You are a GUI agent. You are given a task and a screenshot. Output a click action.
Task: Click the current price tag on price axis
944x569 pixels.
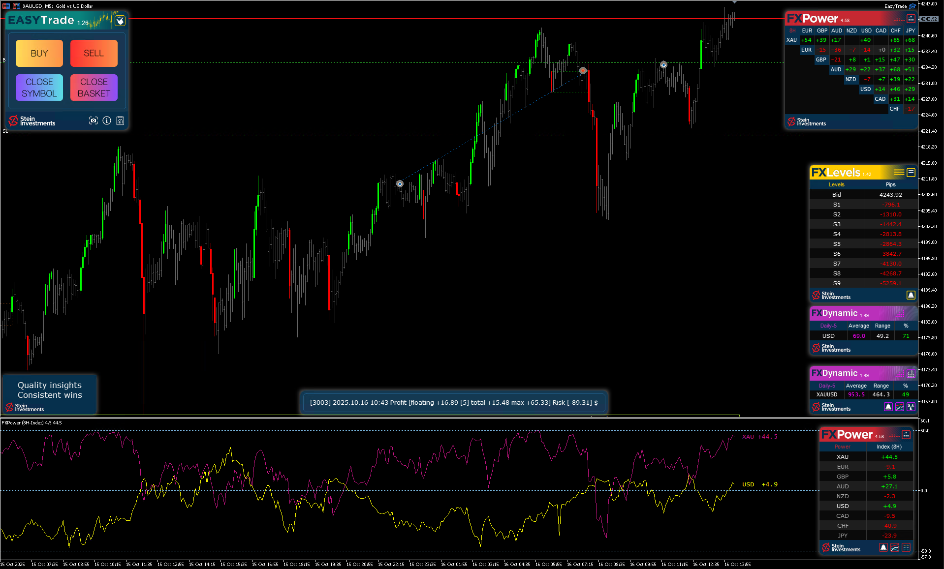[928, 19]
